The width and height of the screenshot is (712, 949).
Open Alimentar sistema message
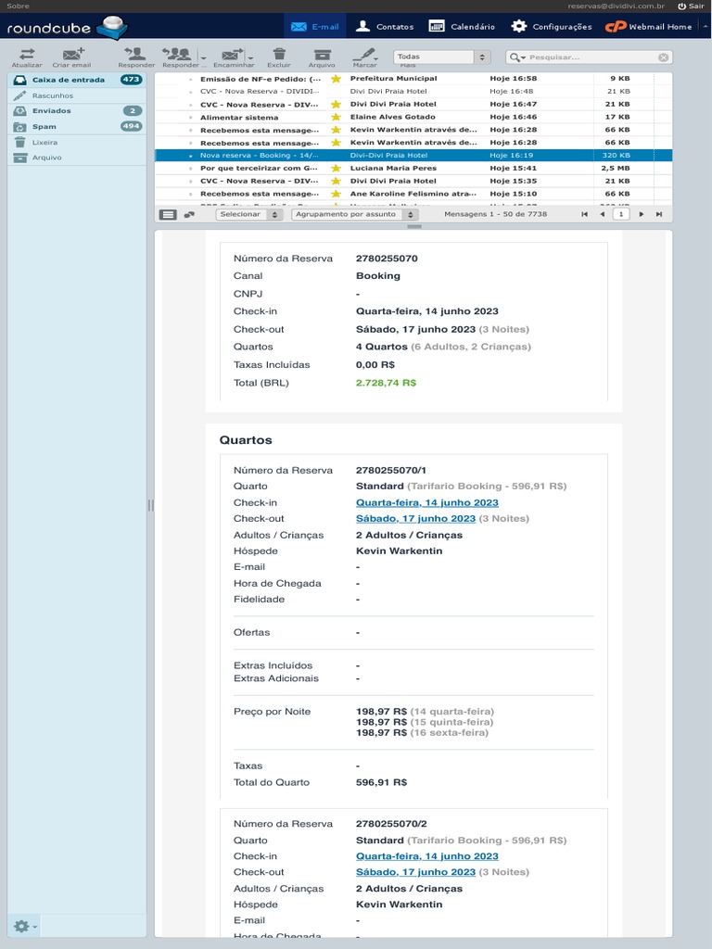tap(413, 117)
